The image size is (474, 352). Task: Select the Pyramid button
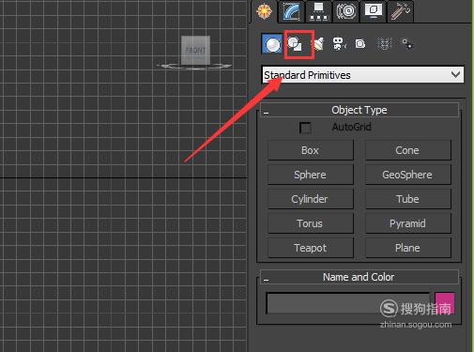pyautogui.click(x=407, y=223)
